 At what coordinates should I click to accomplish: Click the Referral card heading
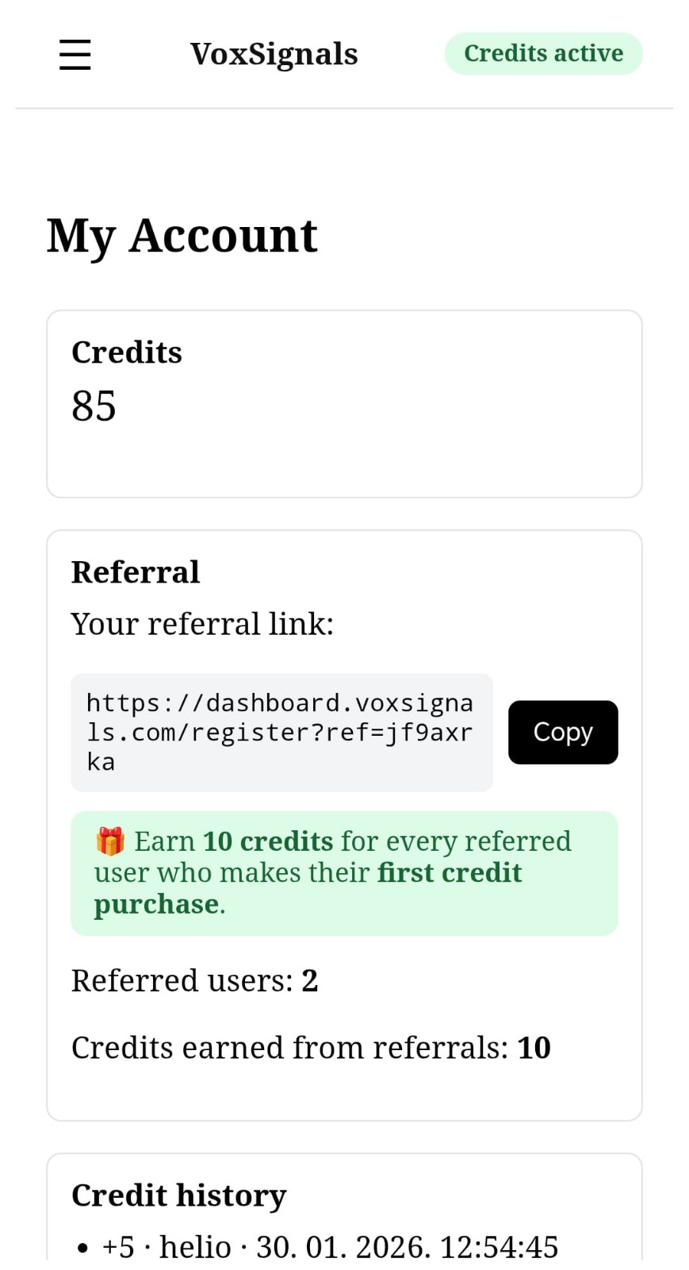coord(135,571)
